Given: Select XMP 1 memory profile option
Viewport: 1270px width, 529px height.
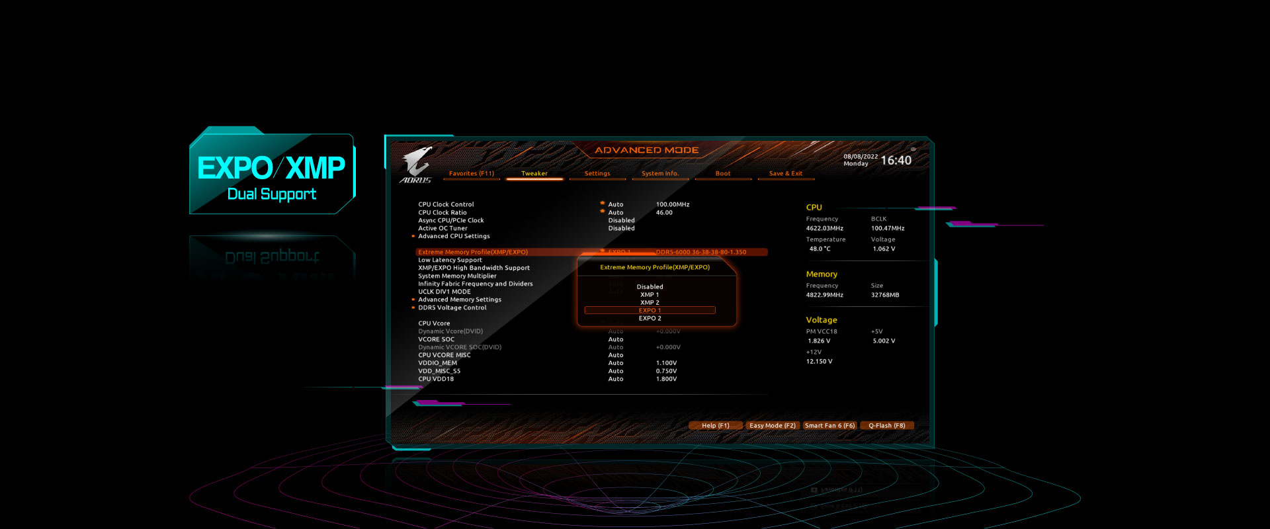Looking at the screenshot, I should click(x=650, y=295).
